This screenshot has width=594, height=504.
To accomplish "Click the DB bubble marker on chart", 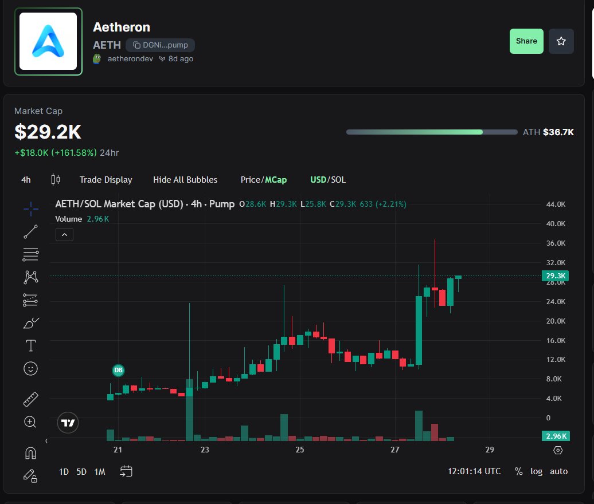I will [118, 370].
